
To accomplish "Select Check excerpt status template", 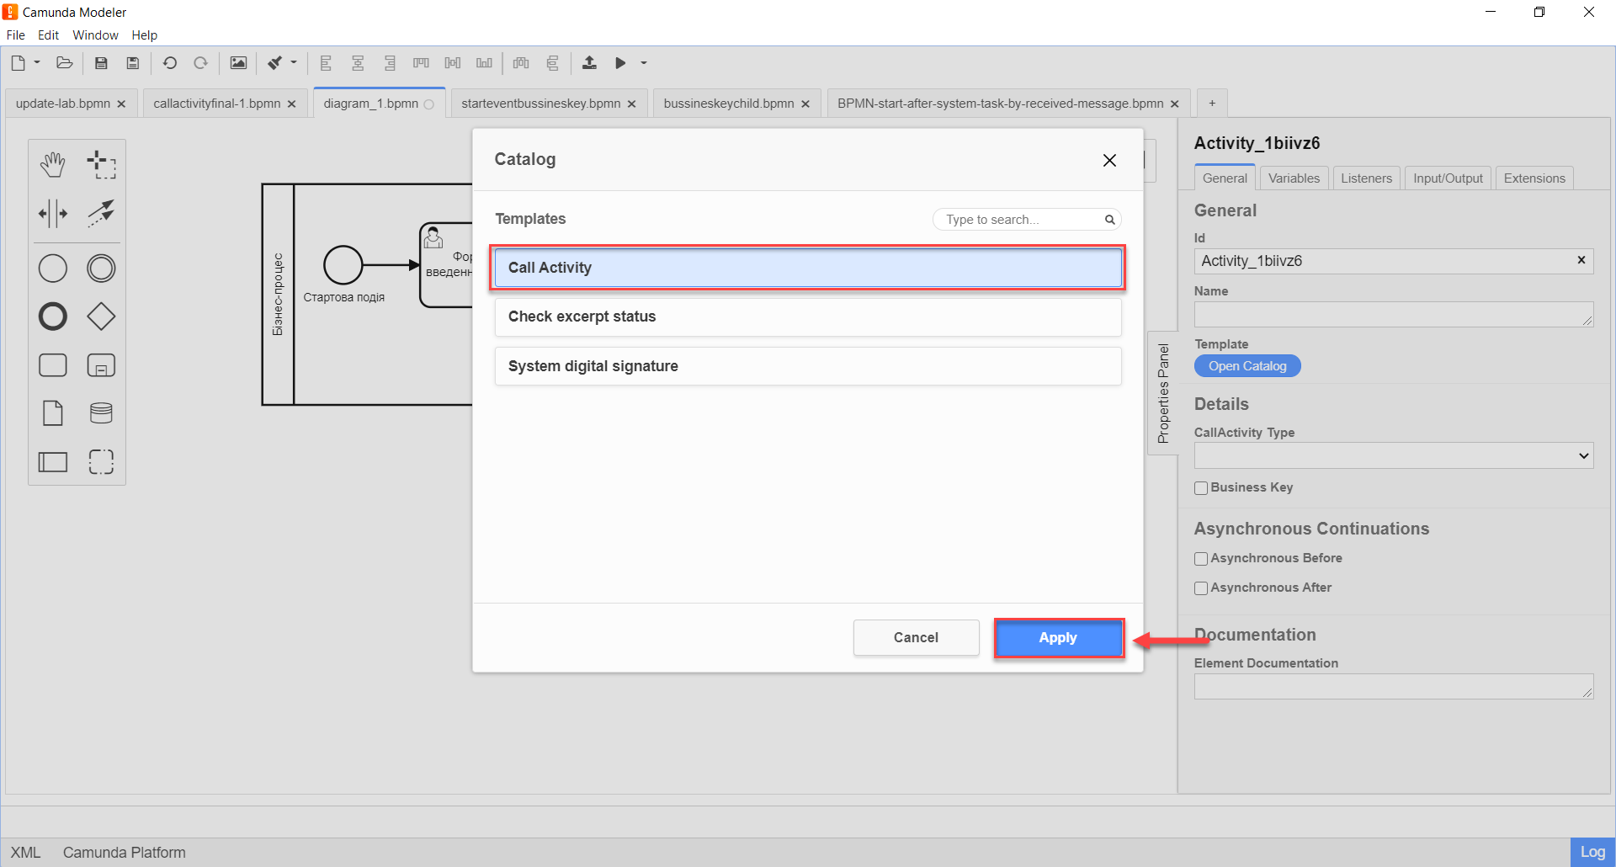I will (x=808, y=316).
